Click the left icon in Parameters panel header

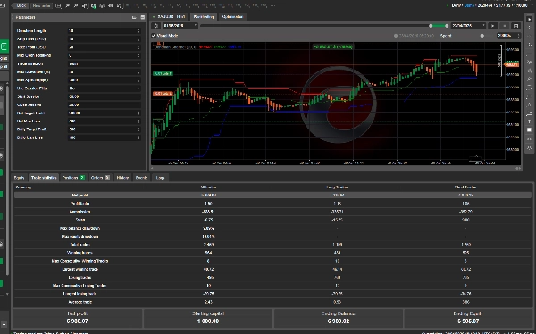[x=134, y=17]
